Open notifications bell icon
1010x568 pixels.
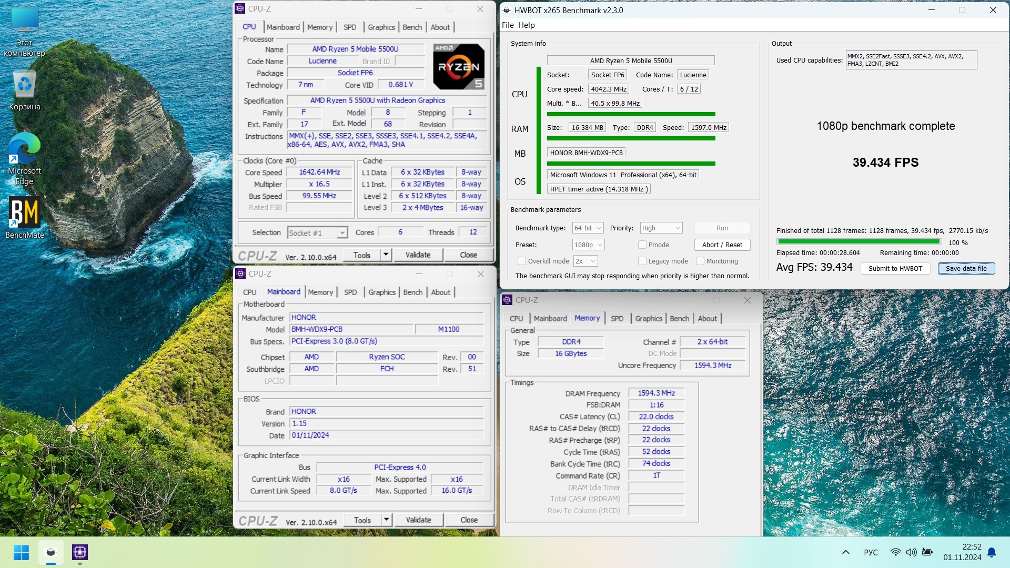992,552
